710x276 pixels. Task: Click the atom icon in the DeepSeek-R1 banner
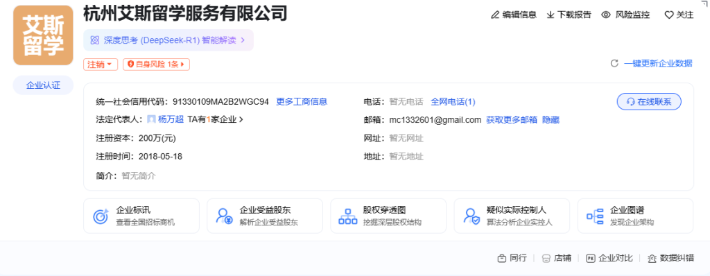click(x=94, y=40)
